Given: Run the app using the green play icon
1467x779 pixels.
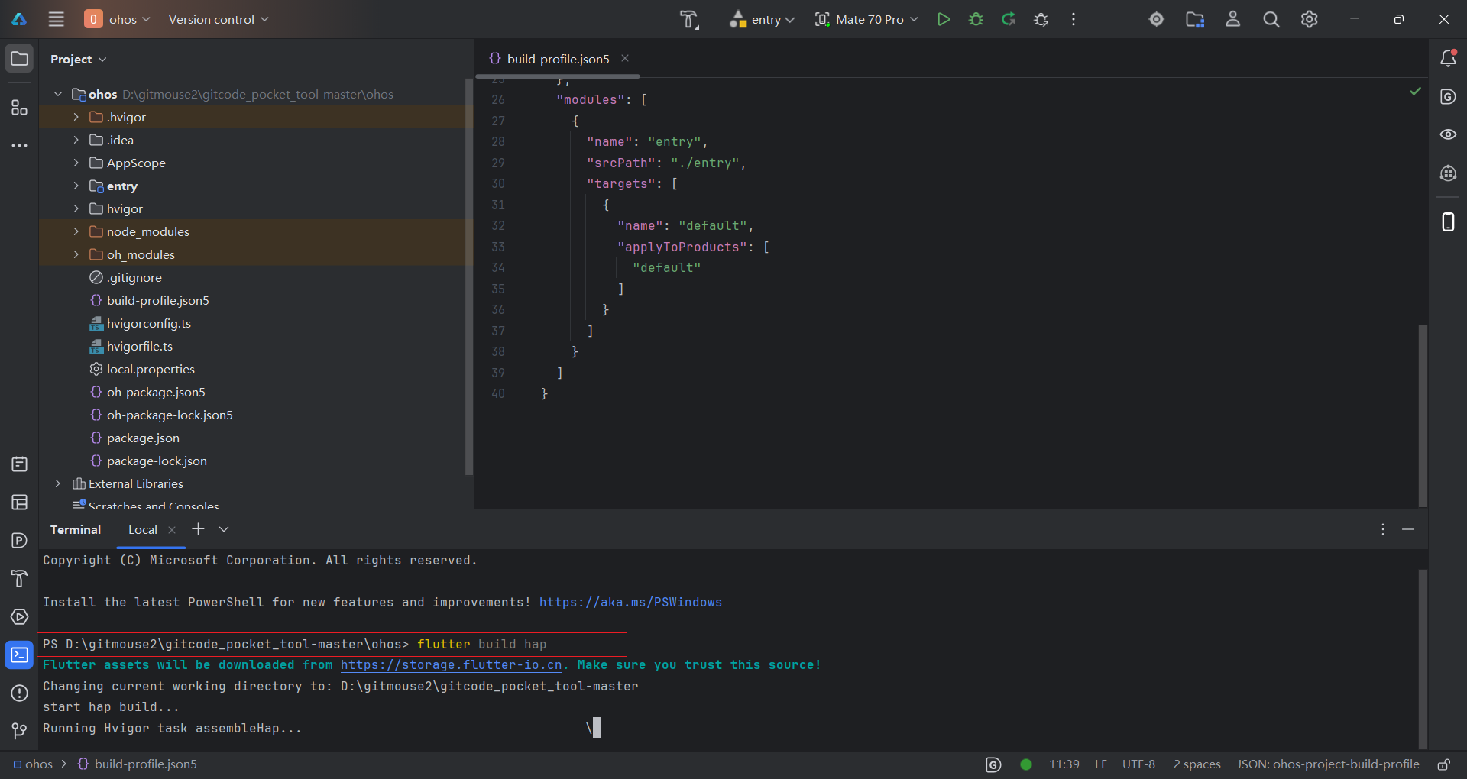Looking at the screenshot, I should point(943,19).
